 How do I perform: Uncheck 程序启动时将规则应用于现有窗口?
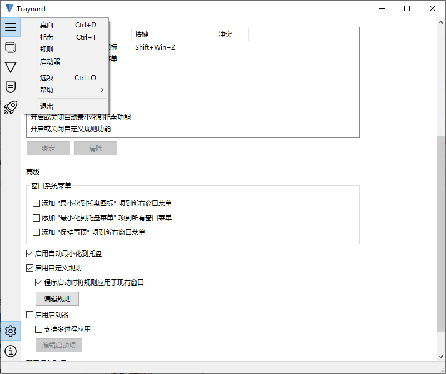[x=38, y=282]
